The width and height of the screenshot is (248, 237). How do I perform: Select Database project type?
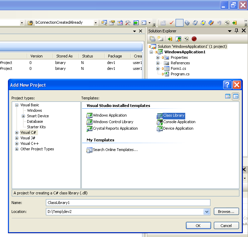tap(35, 121)
